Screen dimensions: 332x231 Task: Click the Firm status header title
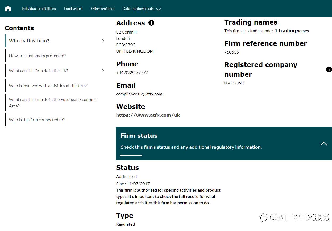139,136
